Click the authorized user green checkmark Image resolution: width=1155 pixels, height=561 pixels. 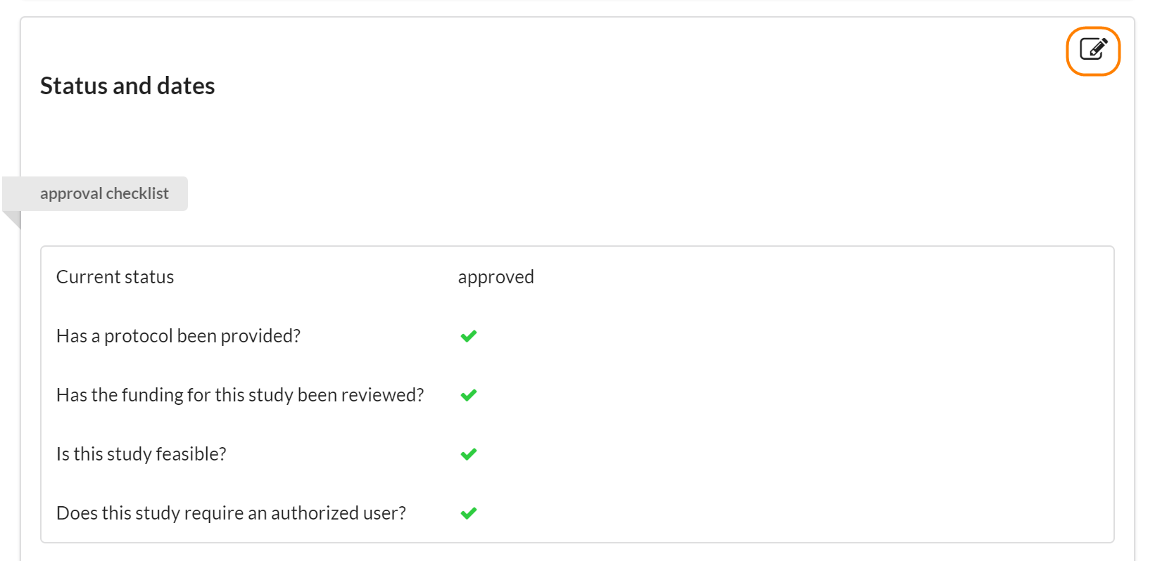pos(469,513)
